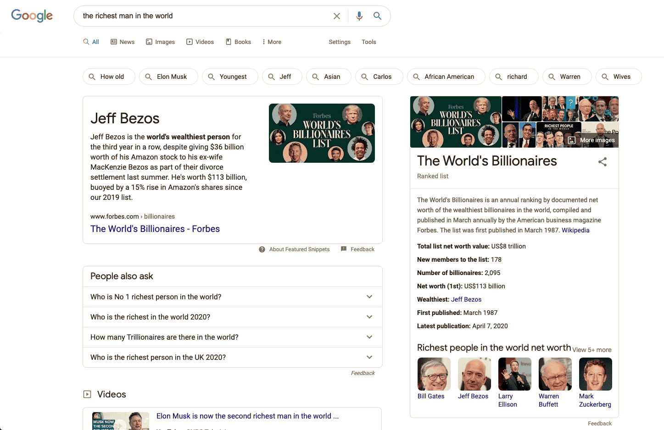Clear the search box text
The height and width of the screenshot is (430, 664).
click(336, 16)
